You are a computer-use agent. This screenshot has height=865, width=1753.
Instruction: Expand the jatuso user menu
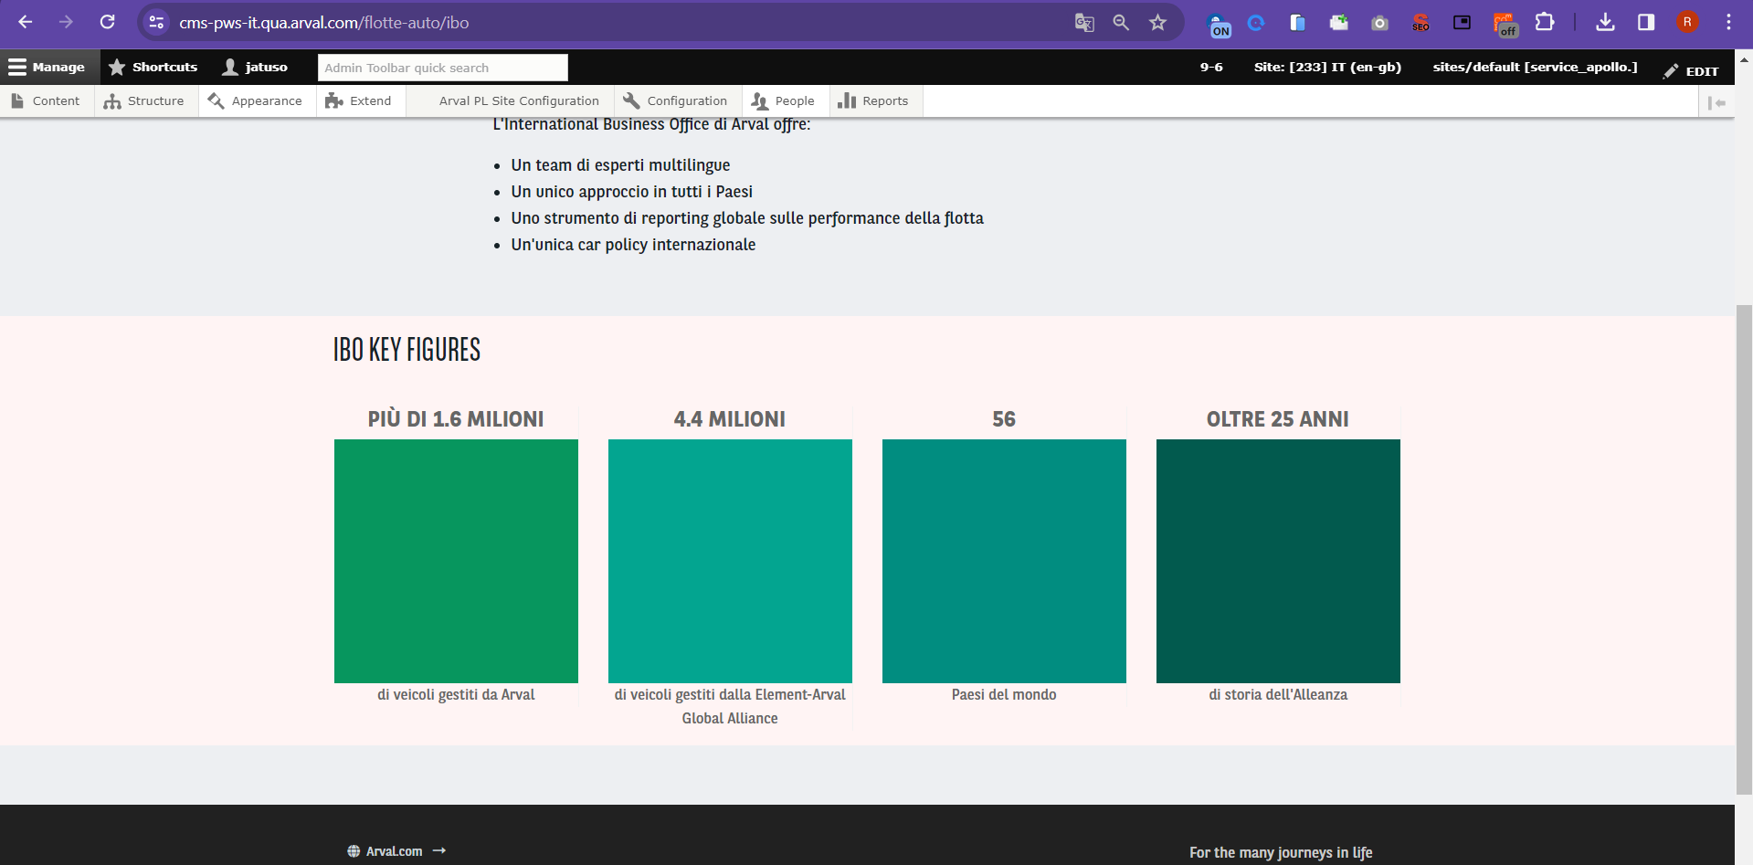(x=256, y=67)
